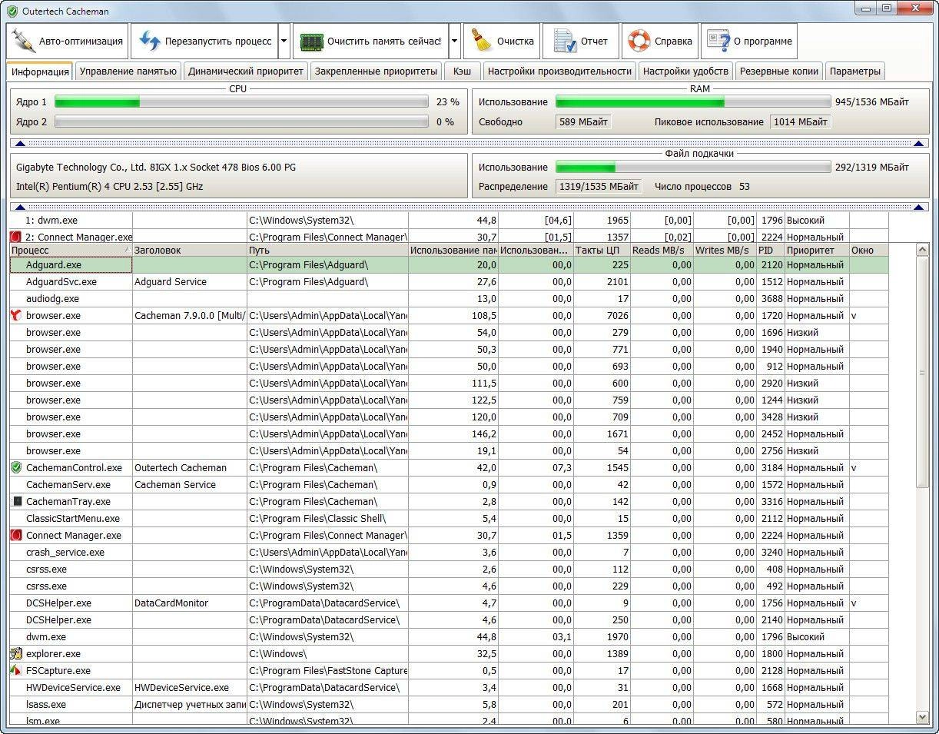Viewport: 939px width, 734px height.
Task: Sort by the Окно column header
Action: [868, 250]
